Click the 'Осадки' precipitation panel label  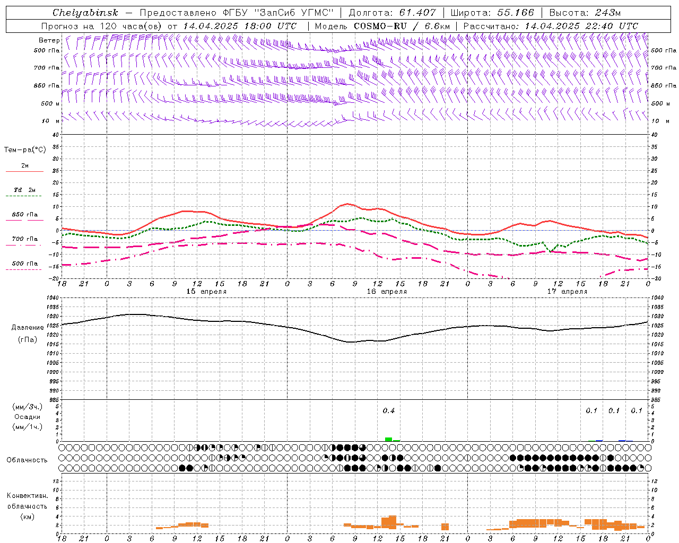click(x=27, y=417)
